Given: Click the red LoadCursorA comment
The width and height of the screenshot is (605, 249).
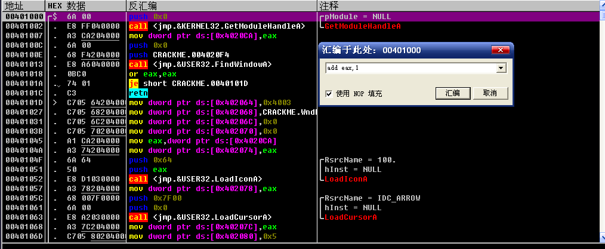Looking at the screenshot, I should click(351, 217).
